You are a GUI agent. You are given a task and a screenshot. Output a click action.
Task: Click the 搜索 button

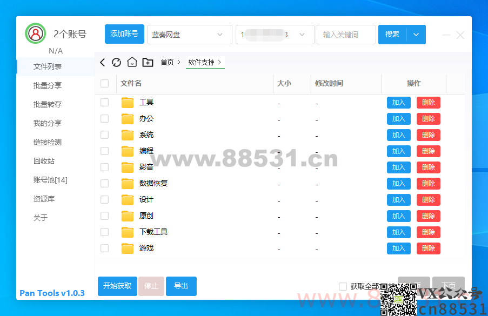pos(392,35)
